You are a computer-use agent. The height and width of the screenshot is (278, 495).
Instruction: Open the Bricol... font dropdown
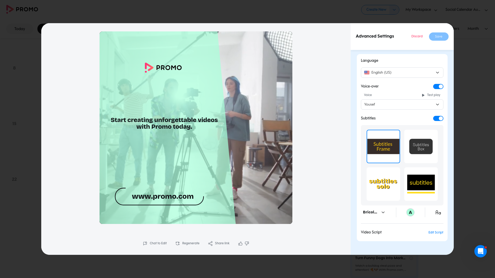point(374,212)
